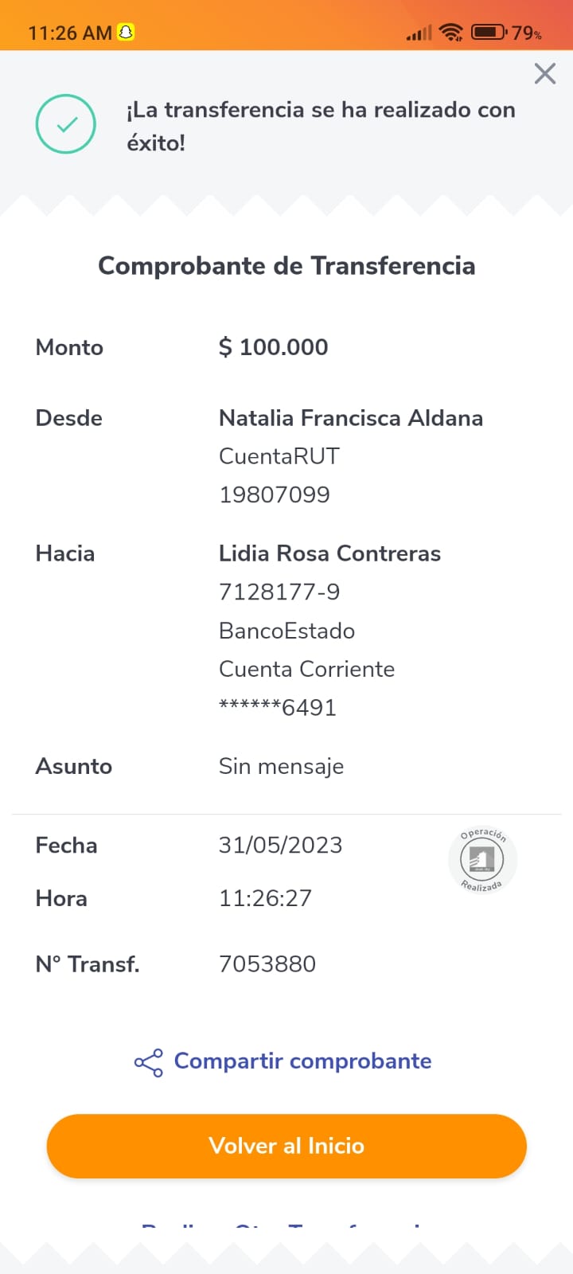Tap the Comprobante de Transferencia heading
The image size is (573, 1274).
(x=286, y=266)
